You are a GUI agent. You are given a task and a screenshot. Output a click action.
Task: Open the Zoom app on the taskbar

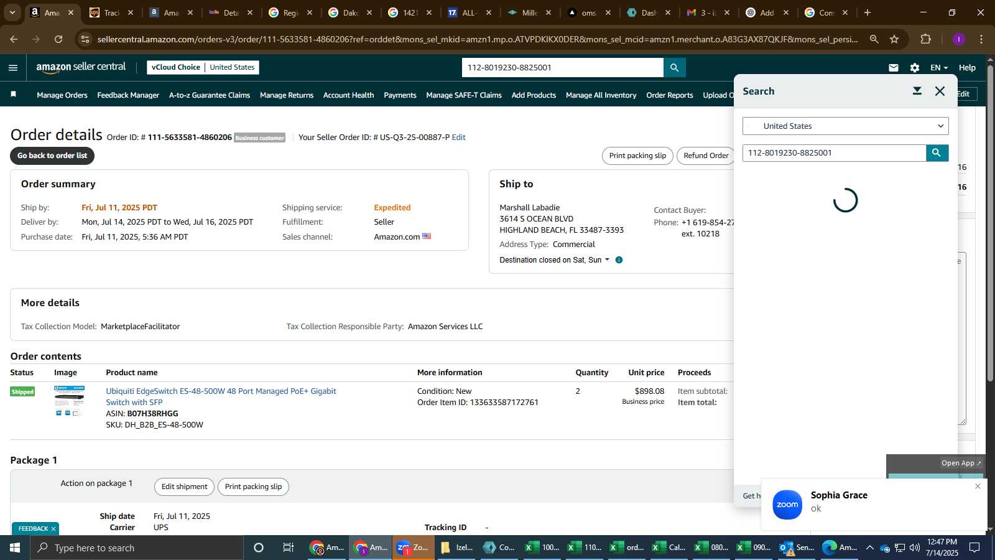tap(414, 548)
